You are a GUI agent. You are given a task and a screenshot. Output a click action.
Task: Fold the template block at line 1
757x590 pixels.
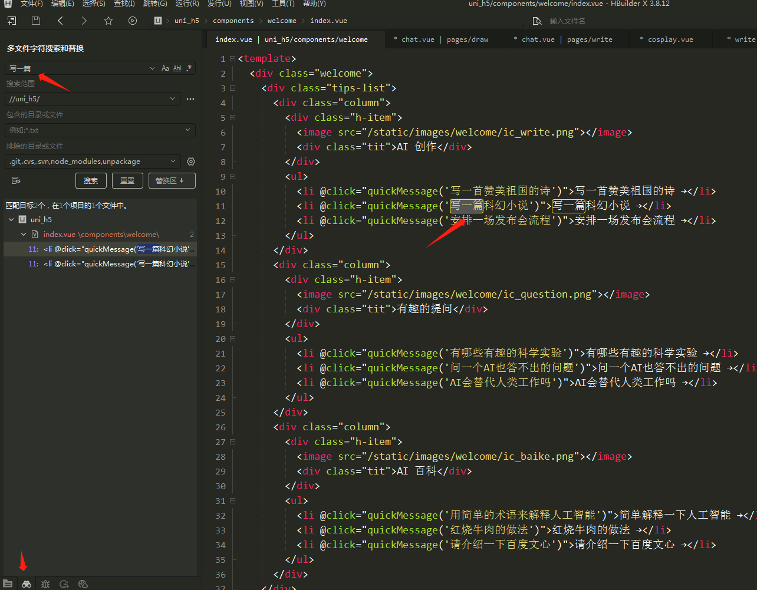(x=232, y=59)
